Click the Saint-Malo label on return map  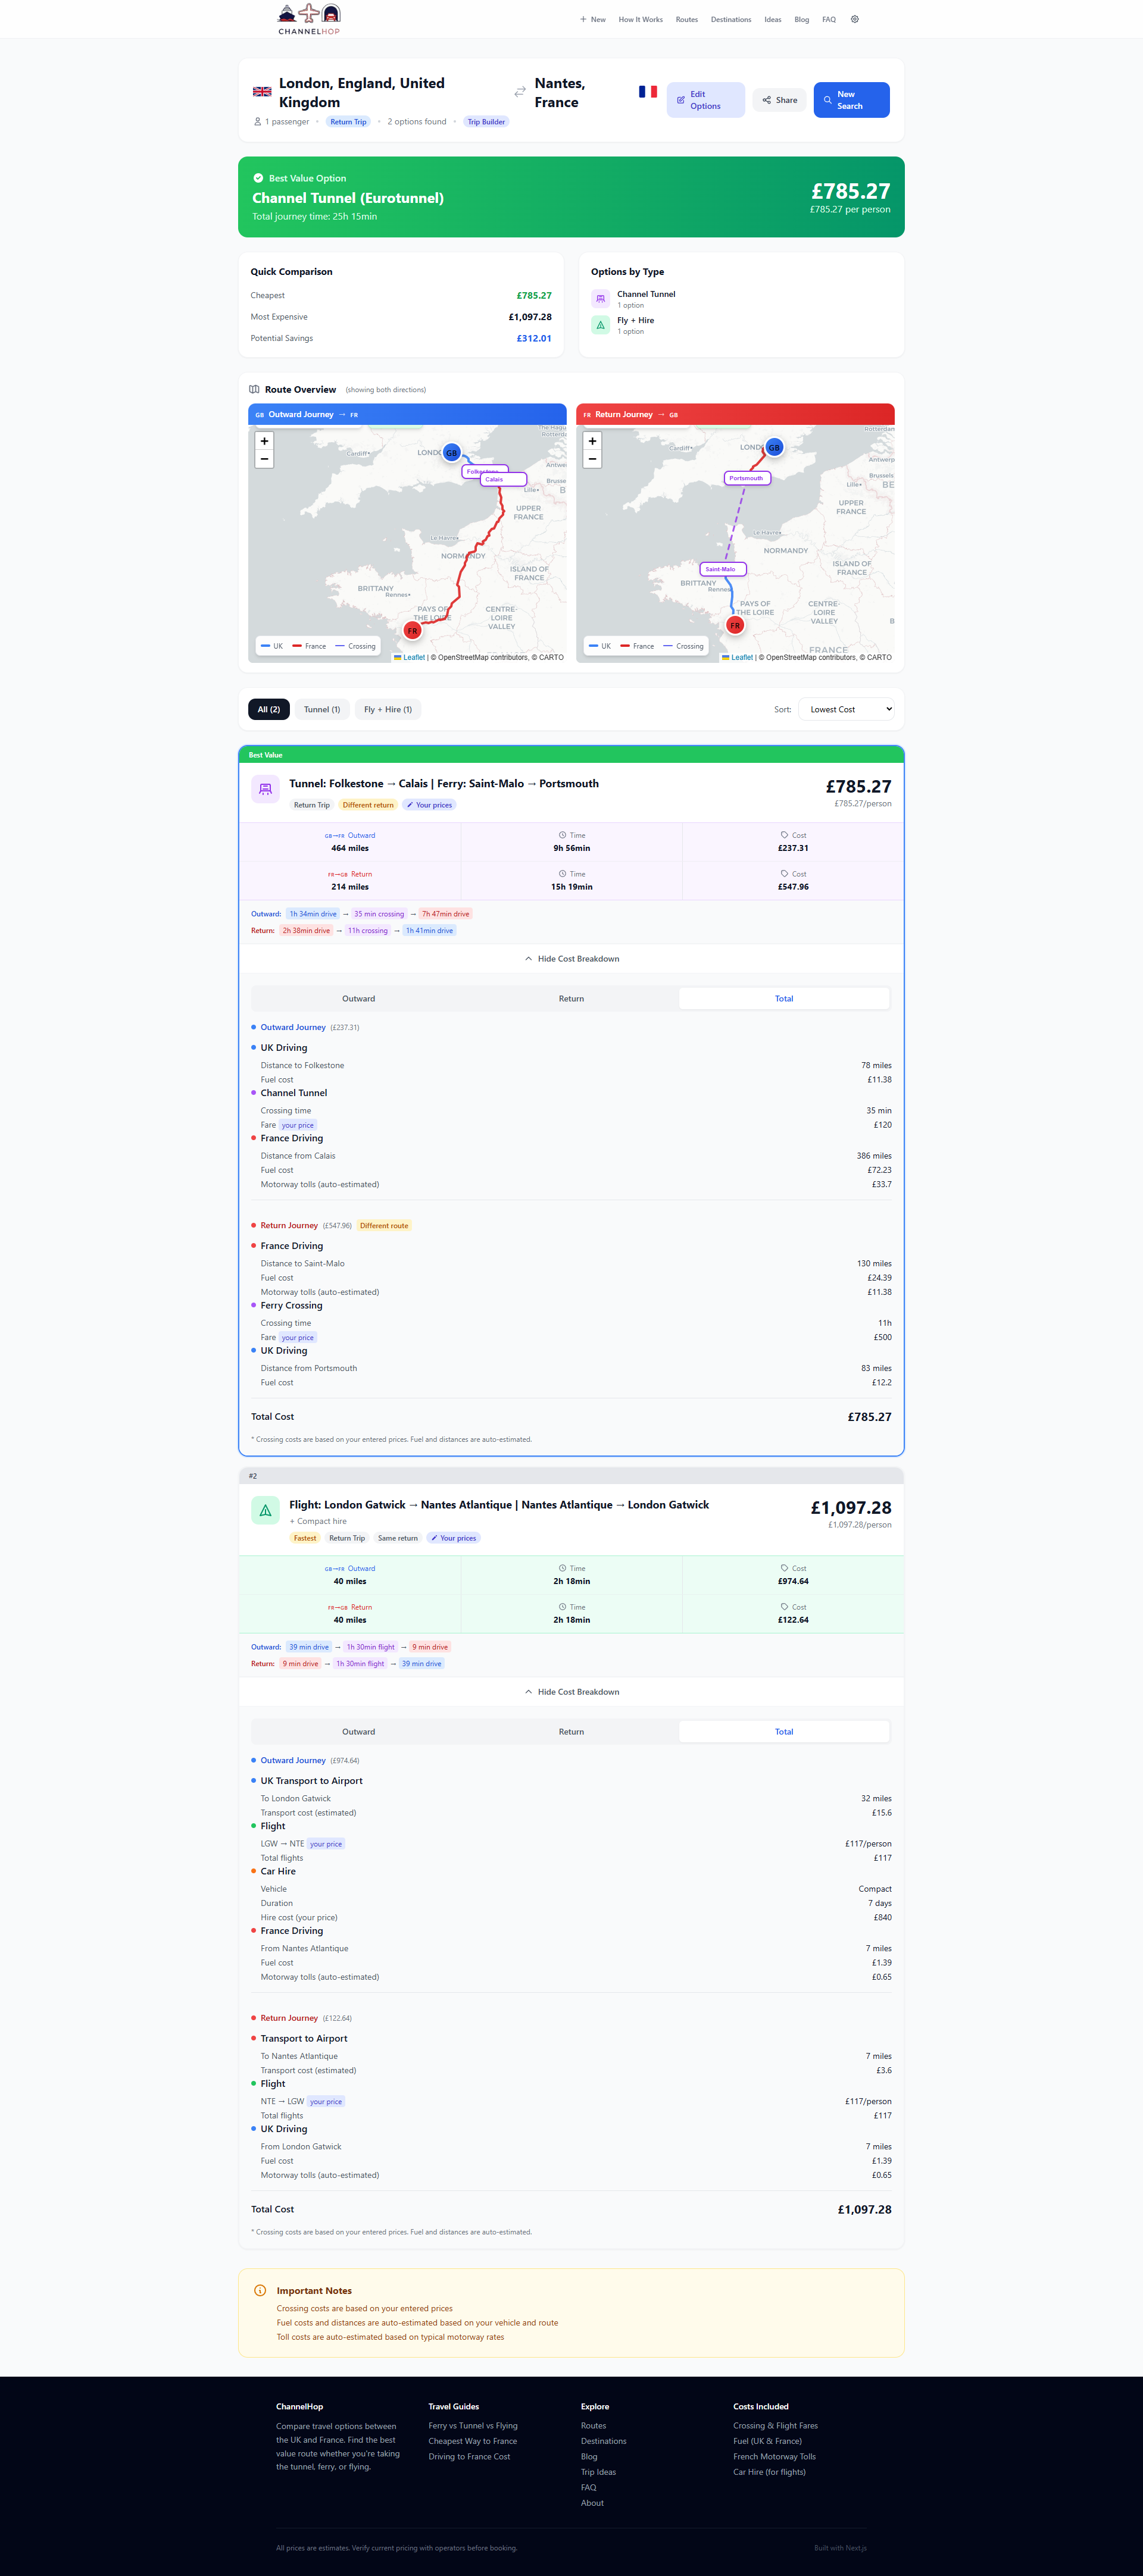[721, 569]
